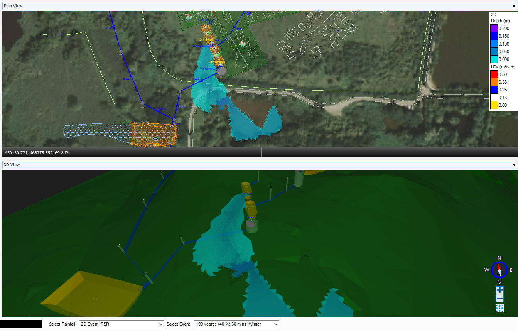Select the catchment icon in the top-left green area
The height and width of the screenshot is (331, 518).
click(x=189, y=17)
